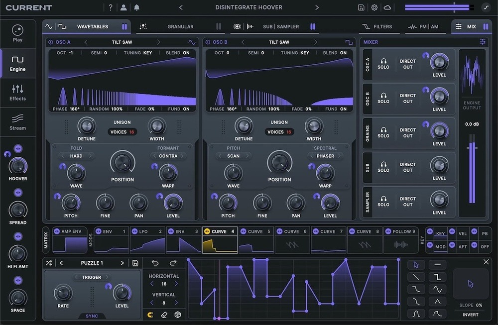Toggle Wavetables pause switch
The image size is (498, 325).
pyautogui.click(x=124, y=27)
